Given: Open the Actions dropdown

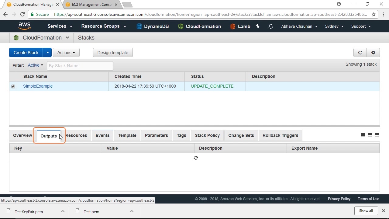Looking at the screenshot, I should tap(66, 53).
